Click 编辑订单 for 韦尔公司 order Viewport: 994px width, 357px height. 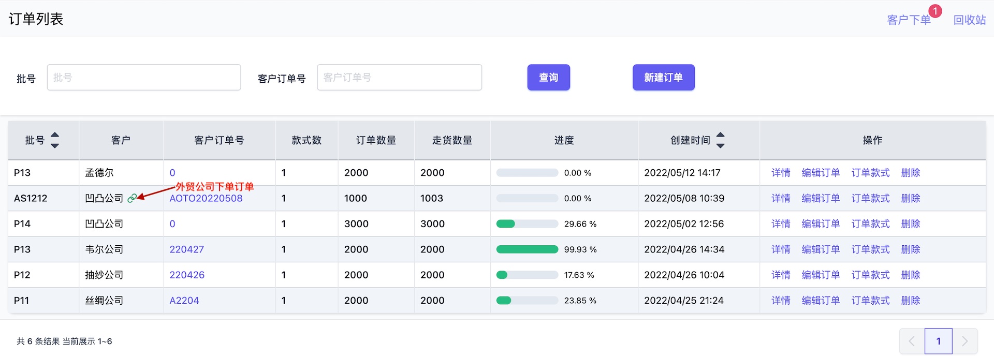821,249
